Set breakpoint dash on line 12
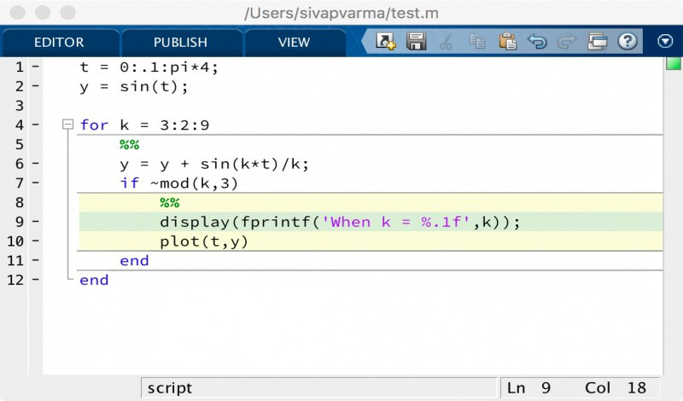 (36, 279)
